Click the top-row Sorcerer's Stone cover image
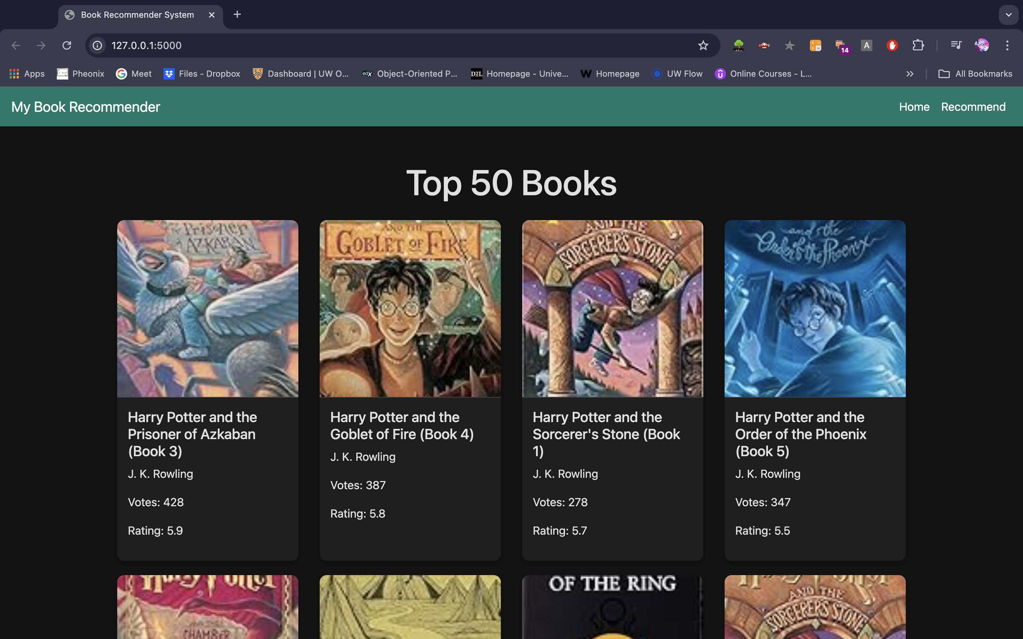Viewport: 1023px width, 639px height. click(x=612, y=308)
